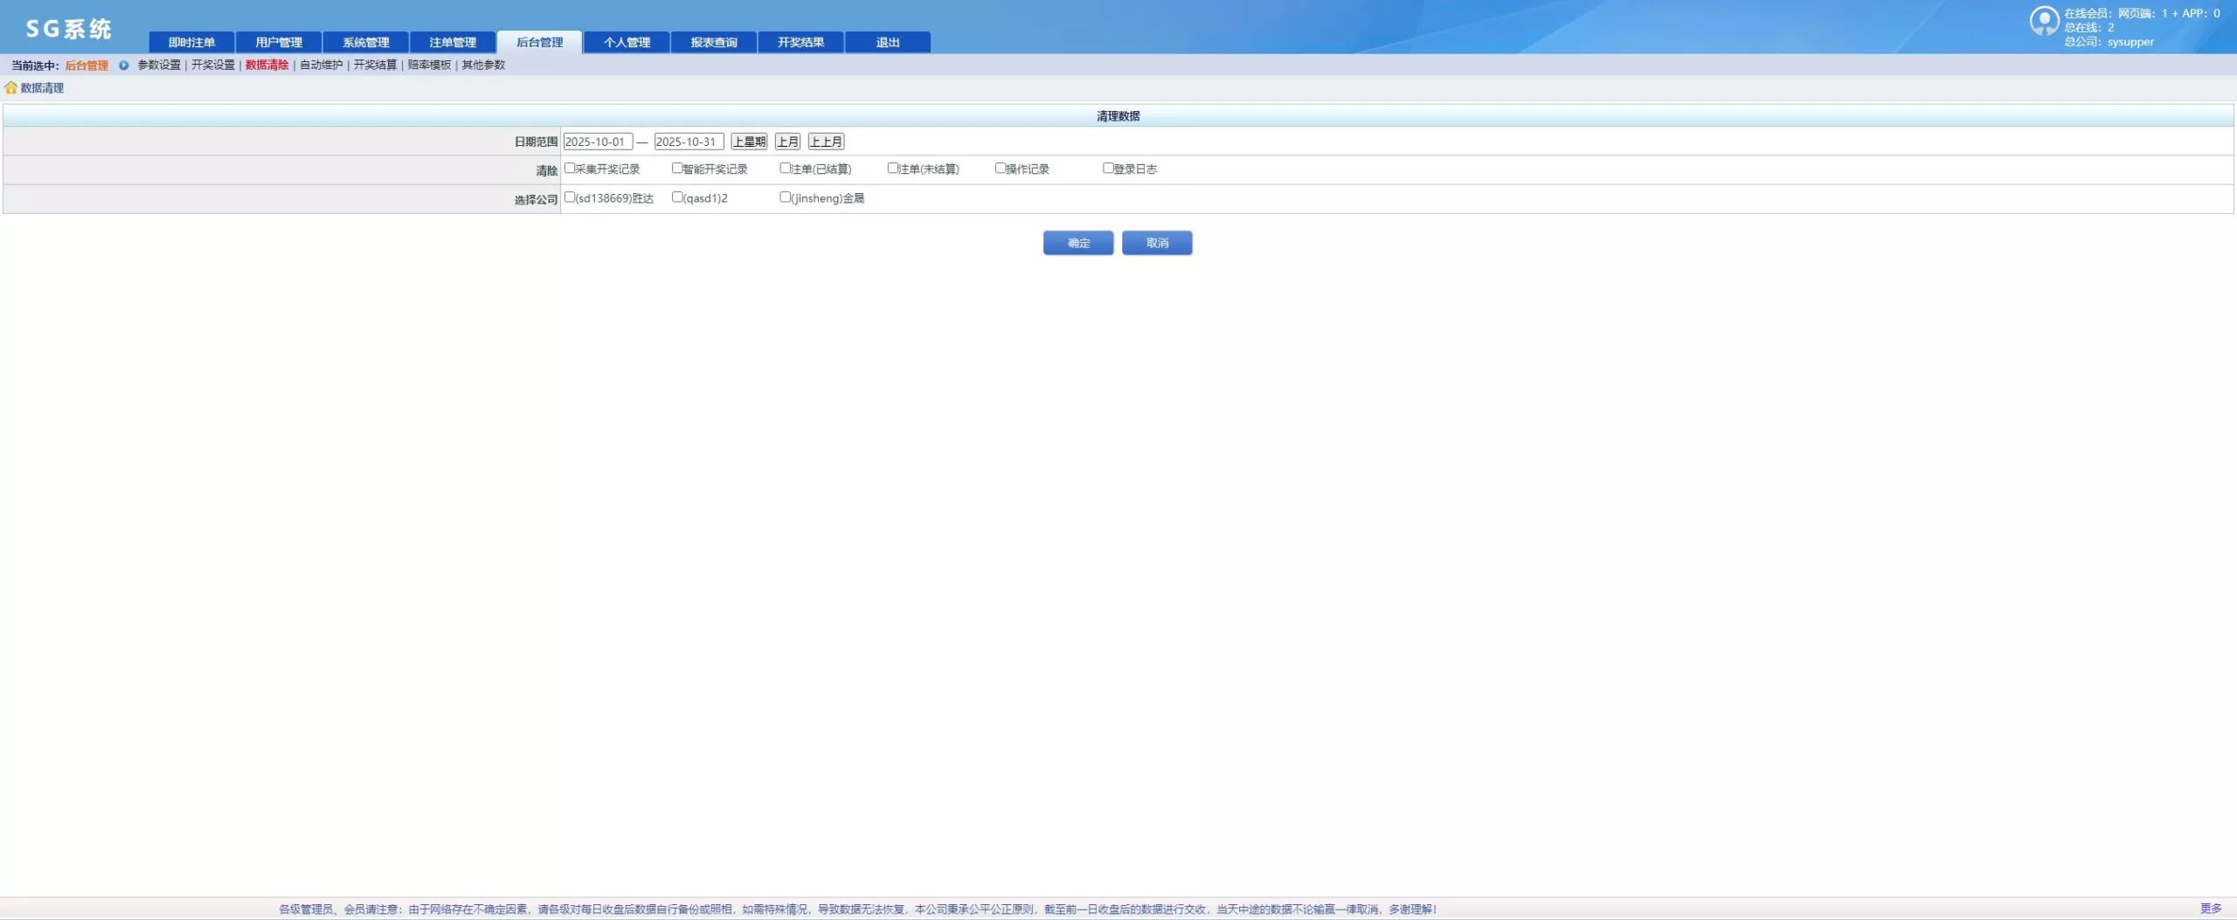Set date range with 上星期 button
The image size is (2237, 920).
click(x=749, y=142)
